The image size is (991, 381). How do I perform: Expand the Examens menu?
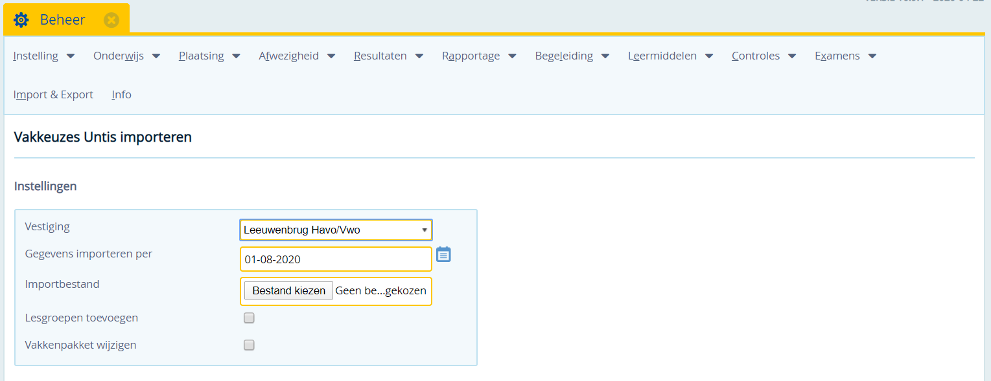(x=846, y=56)
